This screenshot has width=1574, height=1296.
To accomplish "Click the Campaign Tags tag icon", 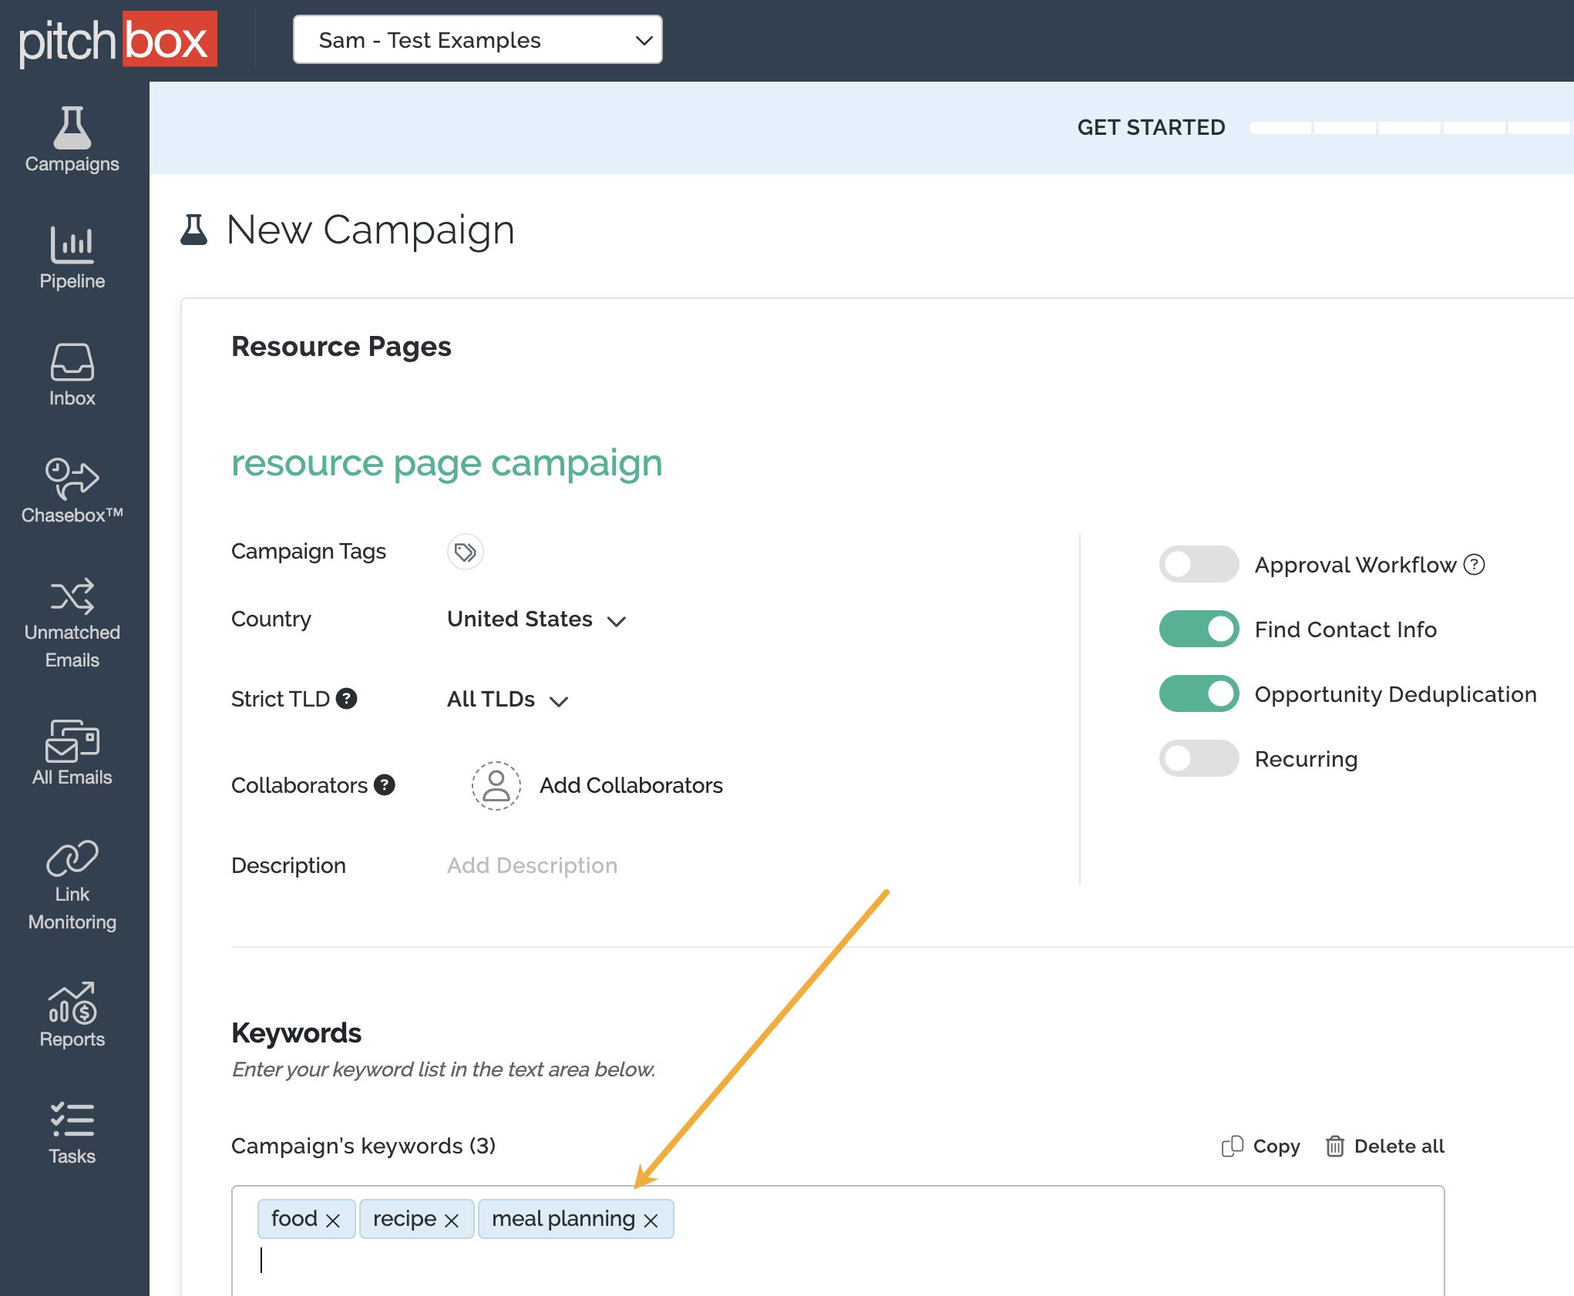I will click(465, 552).
